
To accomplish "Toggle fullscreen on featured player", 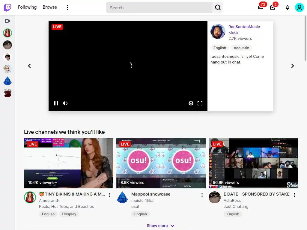I will (x=200, y=103).
